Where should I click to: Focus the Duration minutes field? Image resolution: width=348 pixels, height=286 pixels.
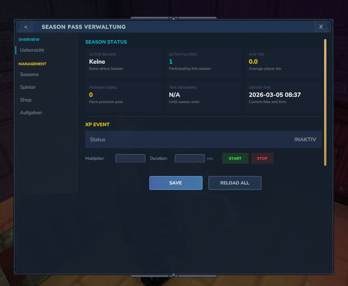click(x=189, y=158)
